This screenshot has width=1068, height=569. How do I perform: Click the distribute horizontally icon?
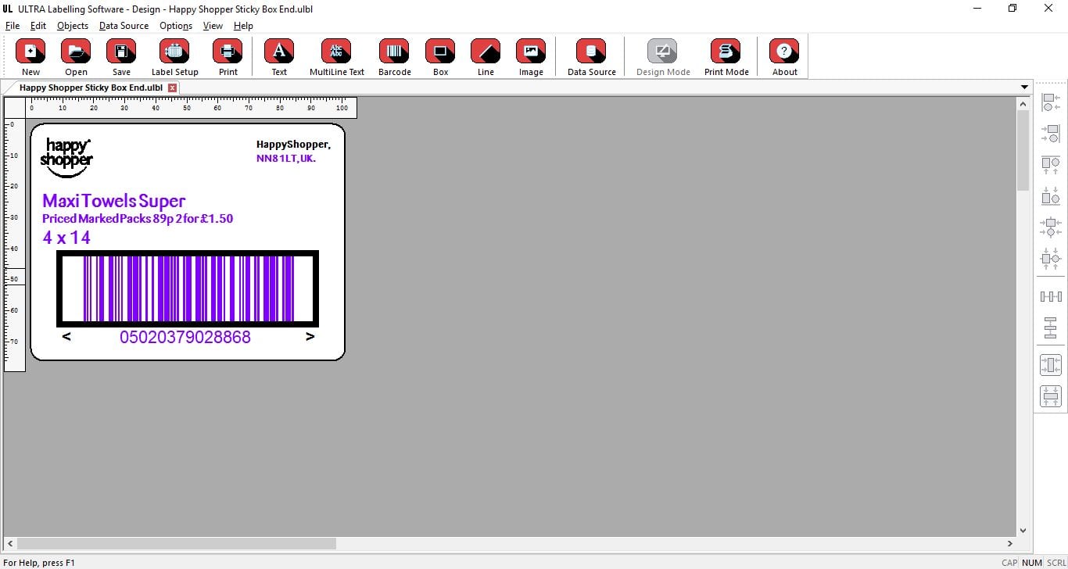(1051, 296)
